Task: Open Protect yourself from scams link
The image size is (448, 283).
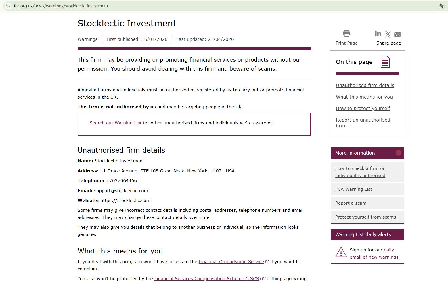Action: [365, 217]
